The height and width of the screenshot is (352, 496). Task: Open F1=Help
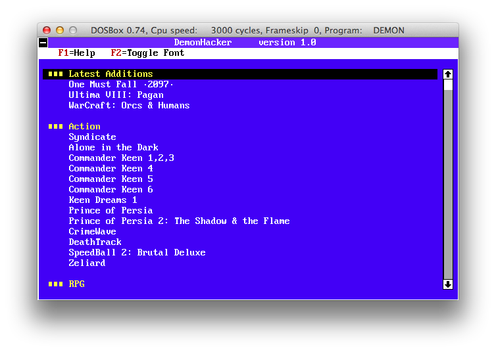coord(76,53)
